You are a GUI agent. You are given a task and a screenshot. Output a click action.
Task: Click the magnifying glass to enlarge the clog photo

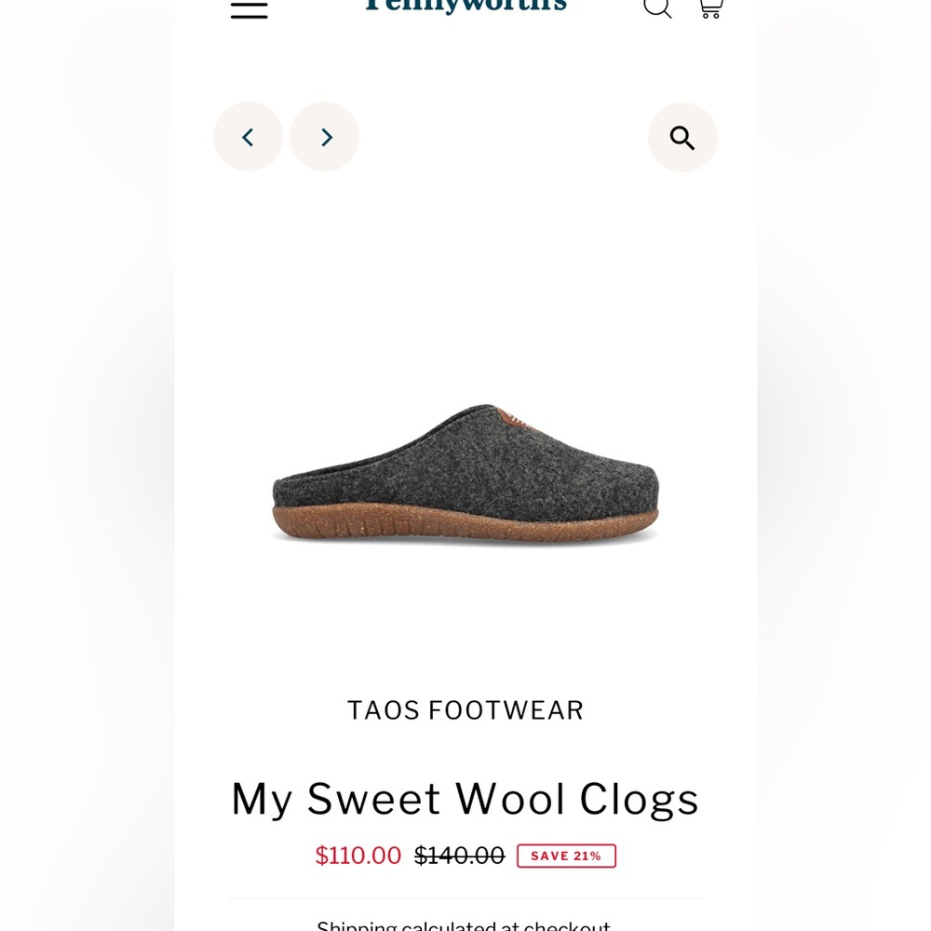[682, 136]
